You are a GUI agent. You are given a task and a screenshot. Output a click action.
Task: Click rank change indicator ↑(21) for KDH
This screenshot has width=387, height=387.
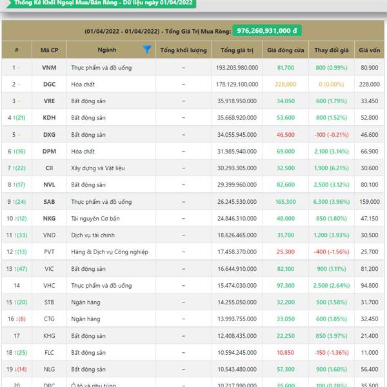(x=19, y=117)
